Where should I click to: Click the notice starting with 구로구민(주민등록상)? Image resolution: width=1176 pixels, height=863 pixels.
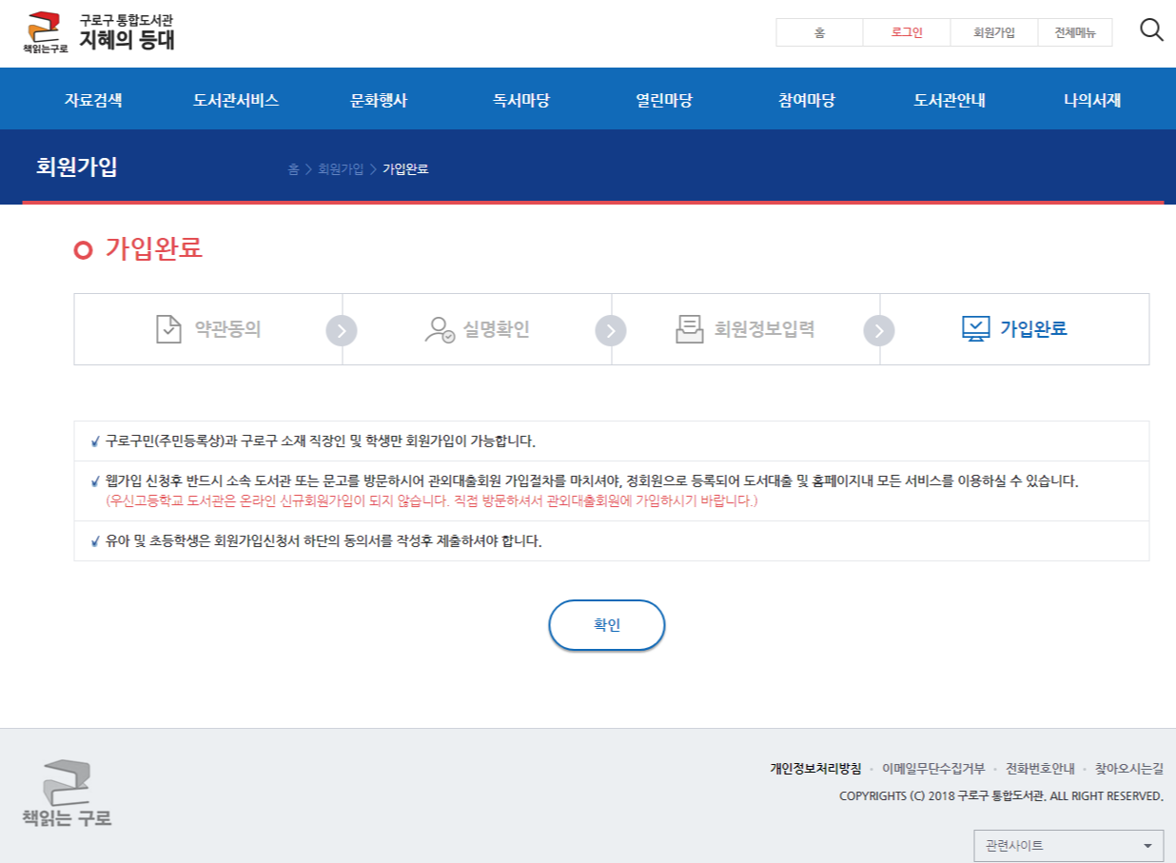click(321, 441)
